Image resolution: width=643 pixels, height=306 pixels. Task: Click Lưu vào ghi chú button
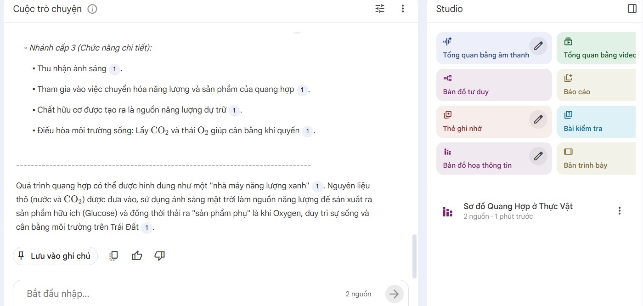click(x=55, y=256)
